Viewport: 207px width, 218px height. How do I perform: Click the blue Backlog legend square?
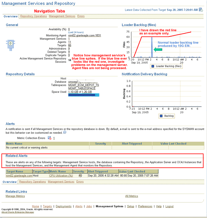coord(161,116)
